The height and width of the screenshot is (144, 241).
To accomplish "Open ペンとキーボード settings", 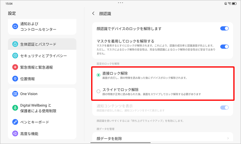I will (42, 122).
